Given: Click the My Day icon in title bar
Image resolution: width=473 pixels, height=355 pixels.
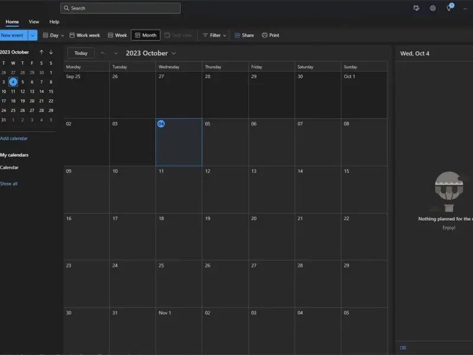Looking at the screenshot, I should [416, 8].
